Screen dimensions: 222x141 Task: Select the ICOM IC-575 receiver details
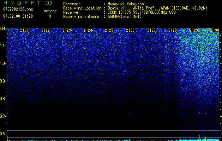[x=142, y=12]
